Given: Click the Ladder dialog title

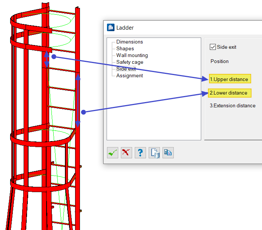Looking at the screenshot, I should click(125, 27).
